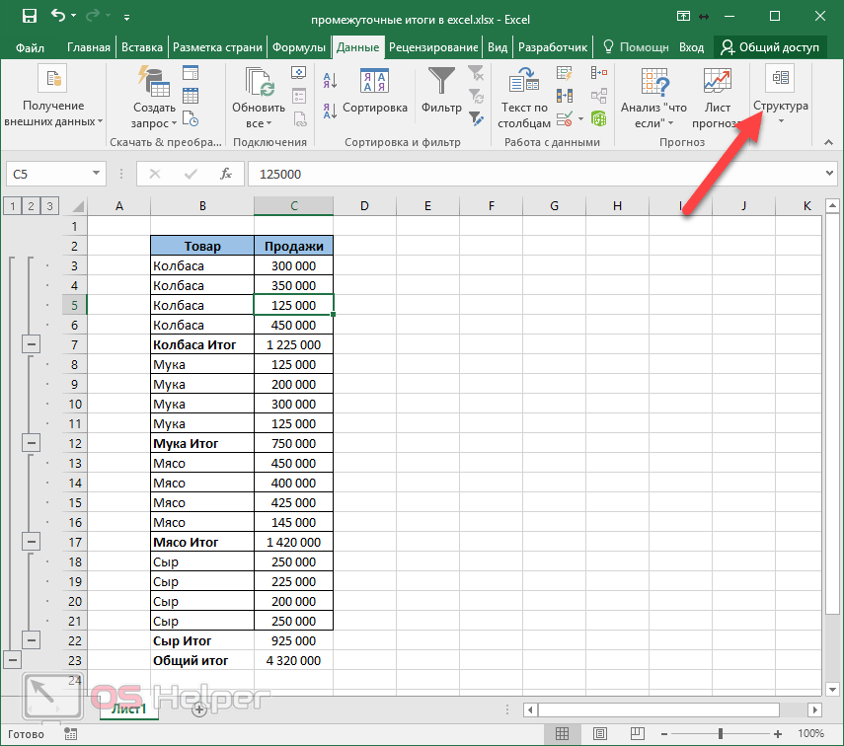Image resolution: width=844 pixels, height=746 pixels.
Task: Click the Data Validation icon
Action: 564,118
